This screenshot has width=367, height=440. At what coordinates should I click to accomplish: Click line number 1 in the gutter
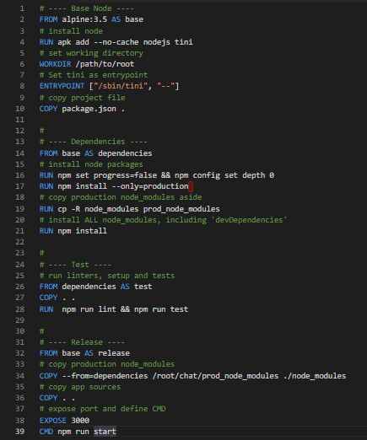point(22,8)
